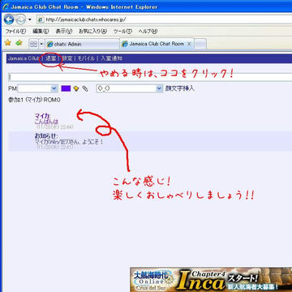This screenshot has width=292, height=292.
Task: Open the 大航海時代 Online Inca banner ad
Action: point(211,279)
